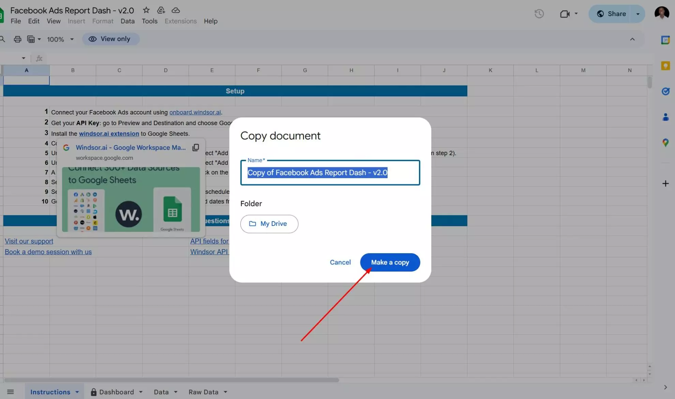
Task: Open the account profile avatar
Action: pos(662,13)
